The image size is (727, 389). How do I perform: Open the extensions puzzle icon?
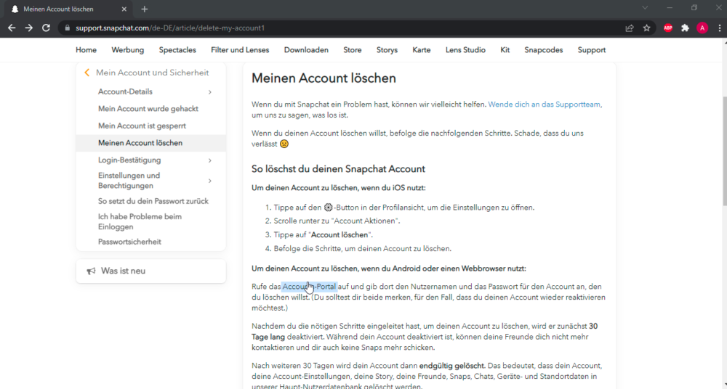point(685,28)
